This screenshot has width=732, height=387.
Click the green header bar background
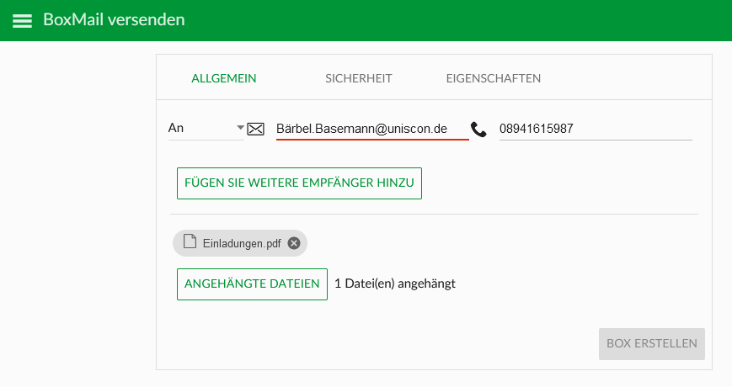pyautogui.click(x=457, y=20)
